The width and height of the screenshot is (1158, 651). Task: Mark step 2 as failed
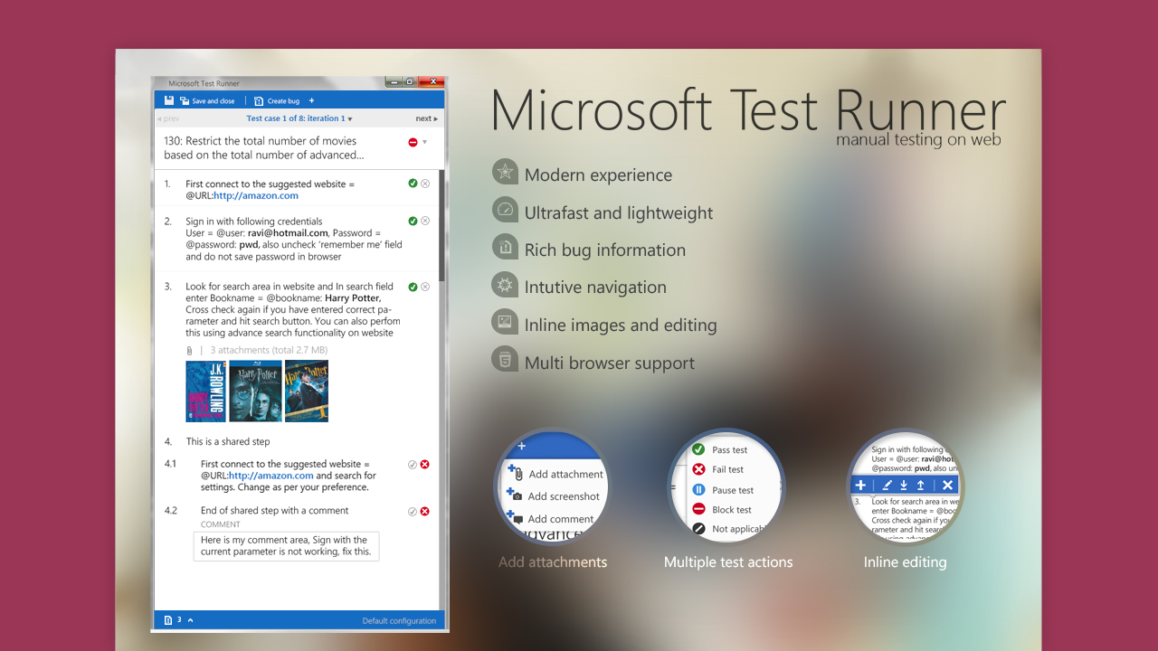(x=425, y=221)
